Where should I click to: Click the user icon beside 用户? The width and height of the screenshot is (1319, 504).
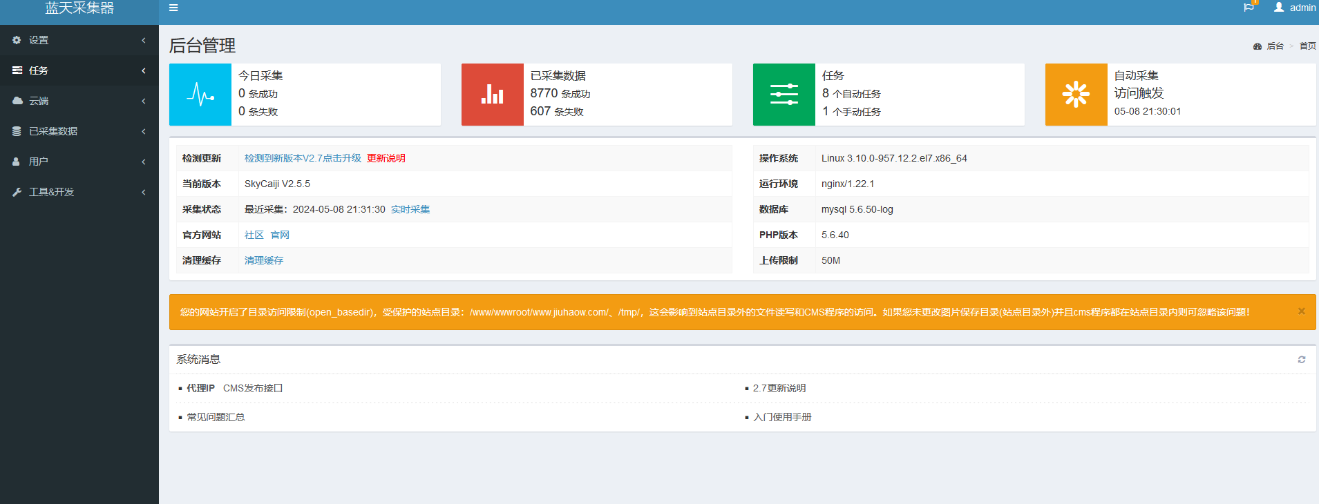point(16,162)
